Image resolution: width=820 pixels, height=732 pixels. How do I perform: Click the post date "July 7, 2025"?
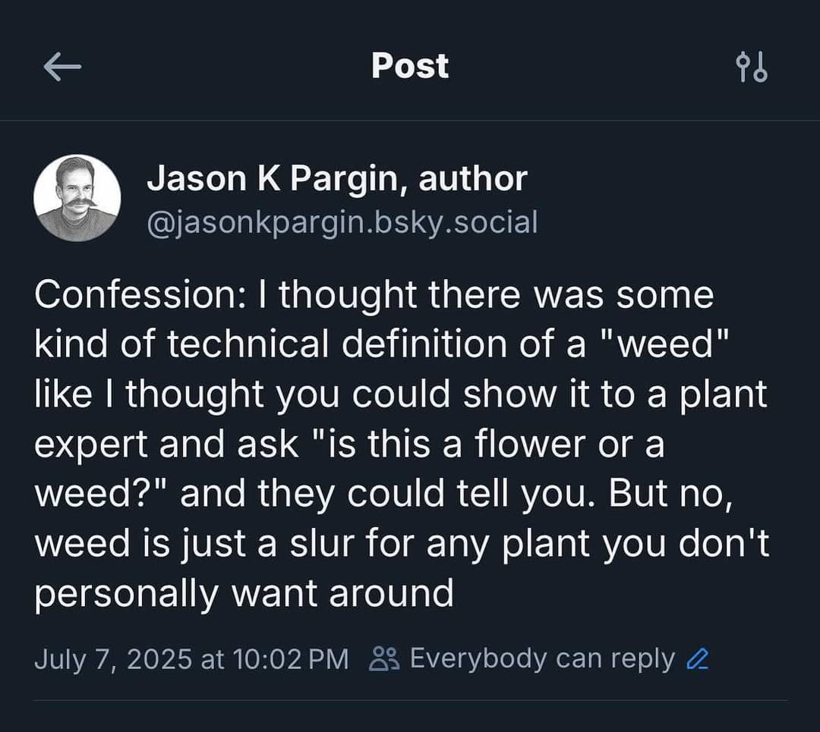[112, 659]
